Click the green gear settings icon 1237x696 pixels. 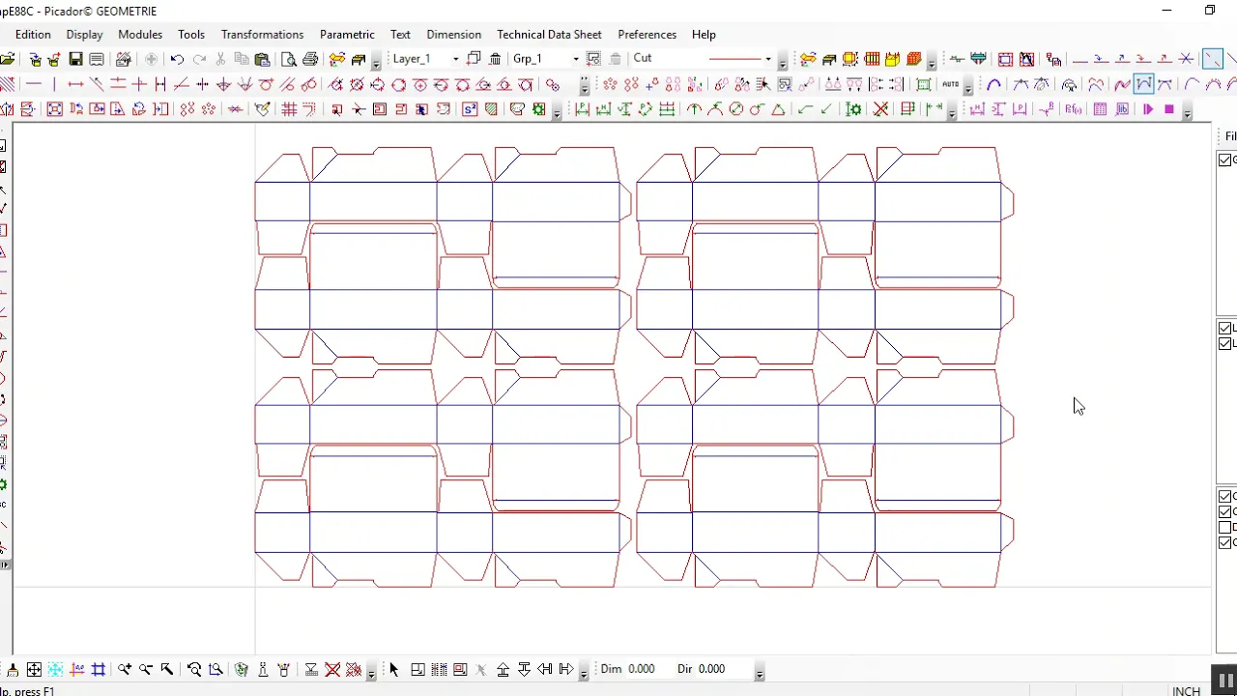538,109
